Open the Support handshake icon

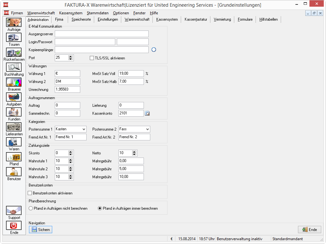click(x=14, y=211)
